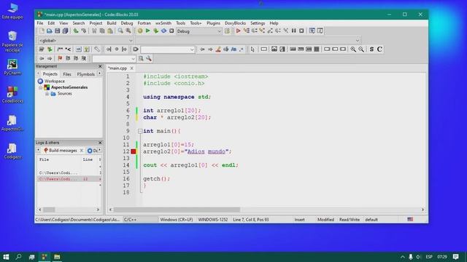Save the current file with the floppy icon
Viewport: 467px width, 262px height.
click(x=57, y=31)
